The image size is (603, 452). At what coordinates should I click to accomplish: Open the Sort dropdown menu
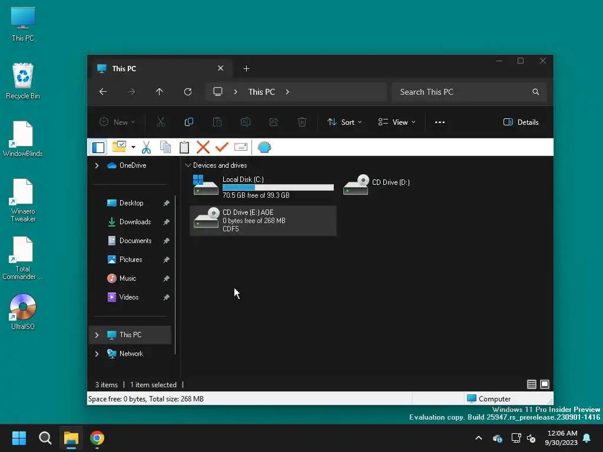tap(344, 122)
